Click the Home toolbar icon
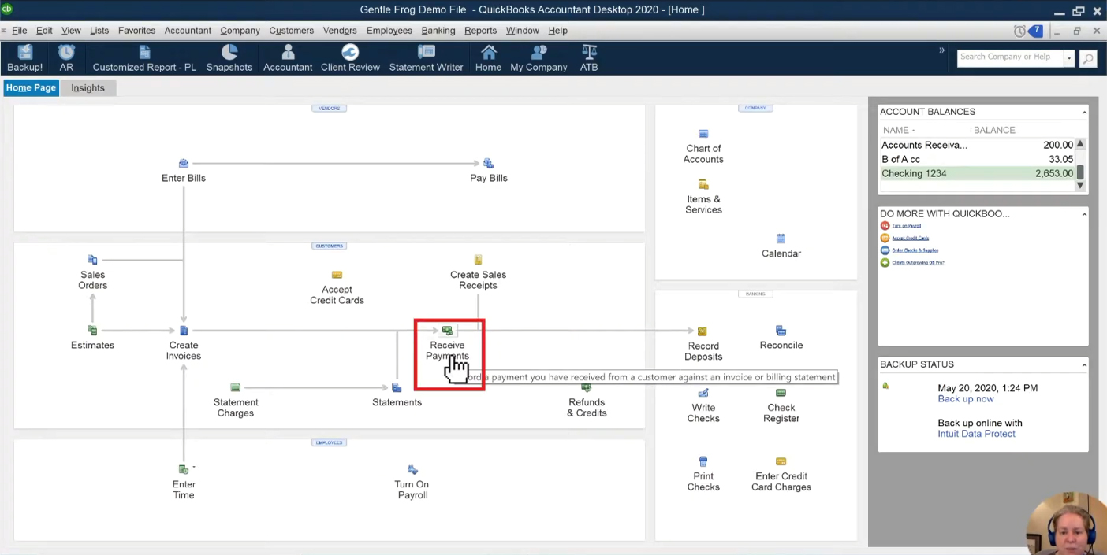The image size is (1107, 555). (x=488, y=58)
